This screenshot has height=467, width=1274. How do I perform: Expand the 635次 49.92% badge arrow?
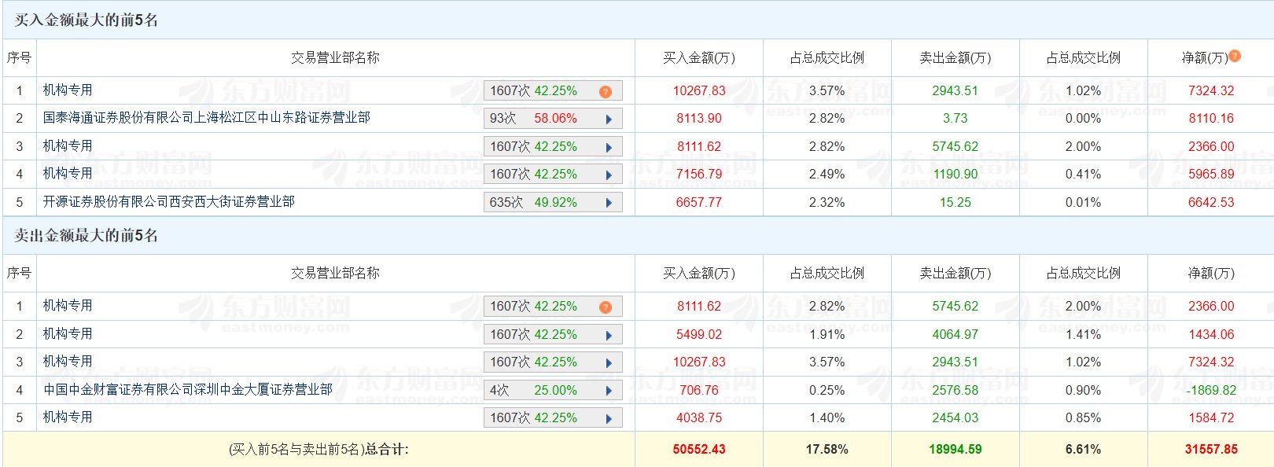click(x=609, y=203)
